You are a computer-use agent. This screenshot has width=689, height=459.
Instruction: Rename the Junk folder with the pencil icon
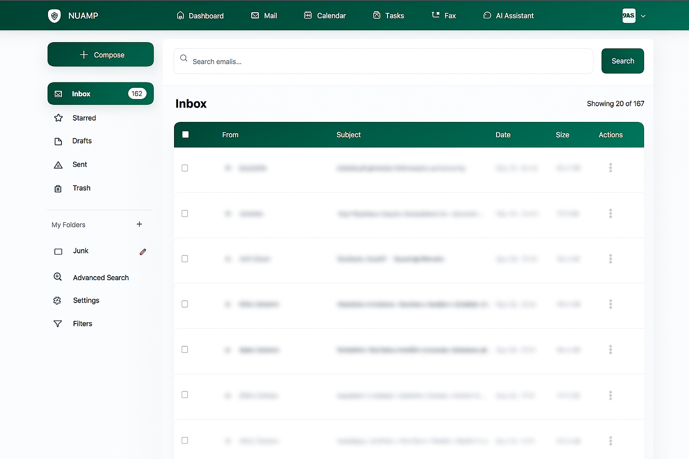coord(143,251)
